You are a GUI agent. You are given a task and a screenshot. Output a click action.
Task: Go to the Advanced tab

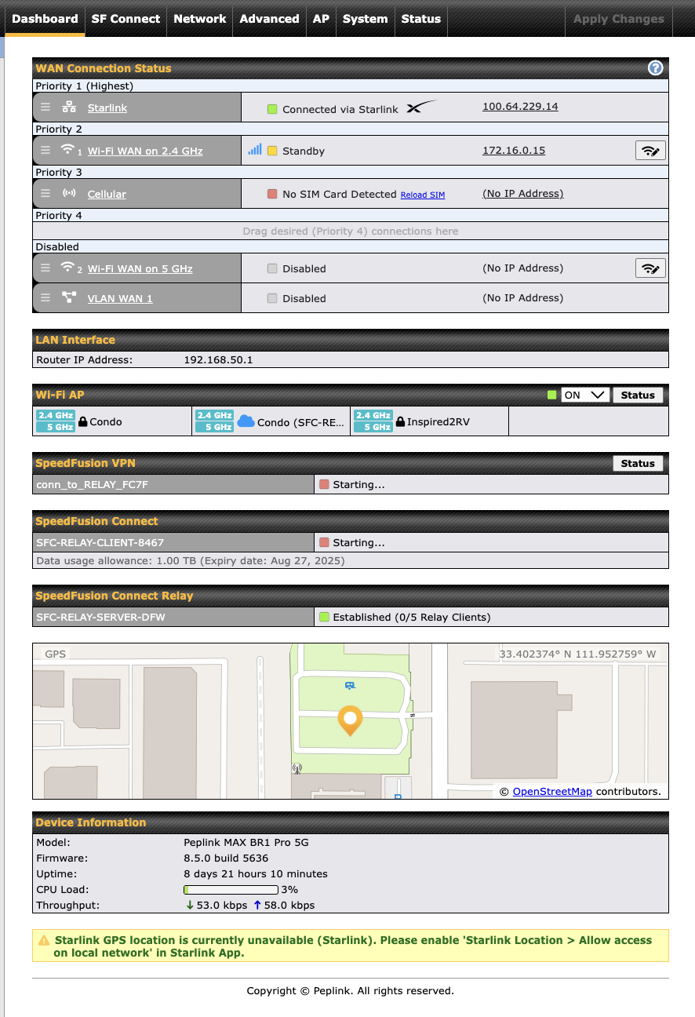[269, 19]
